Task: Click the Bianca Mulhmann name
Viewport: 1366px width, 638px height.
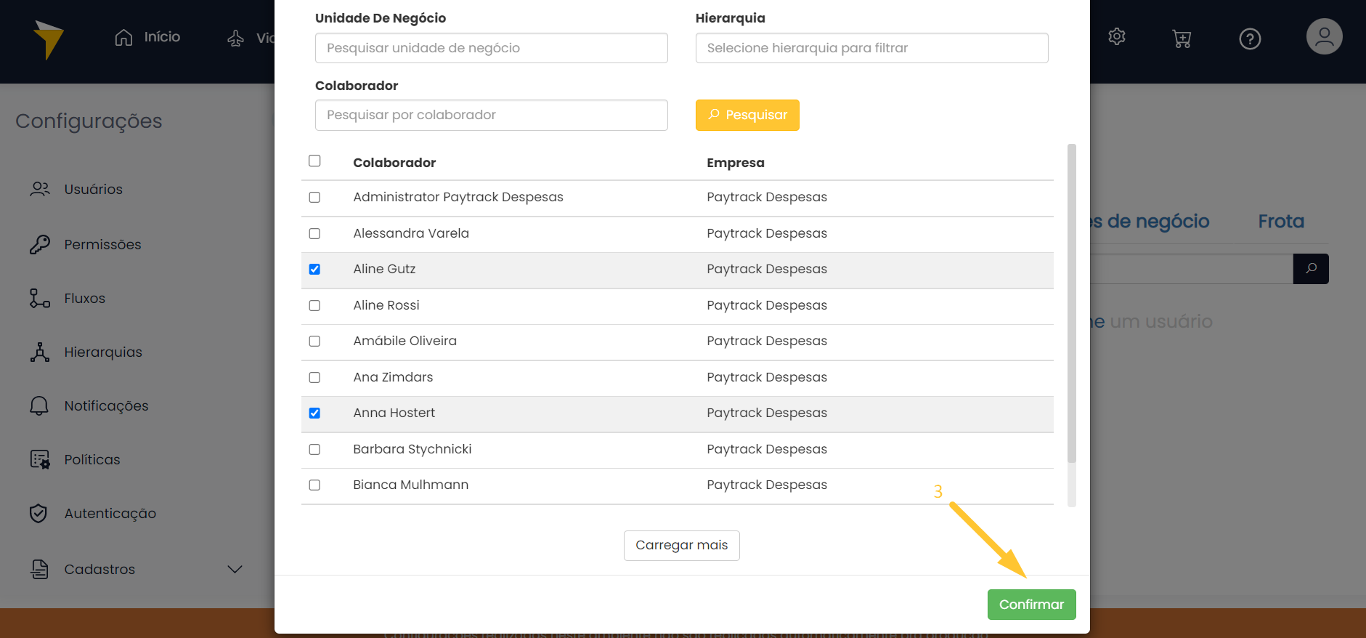Action: [x=410, y=485]
